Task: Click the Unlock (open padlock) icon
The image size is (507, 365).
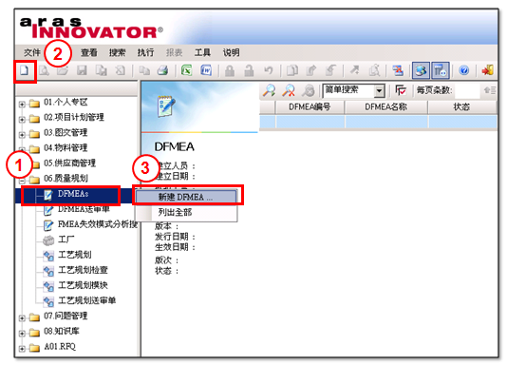Action: (x=249, y=70)
